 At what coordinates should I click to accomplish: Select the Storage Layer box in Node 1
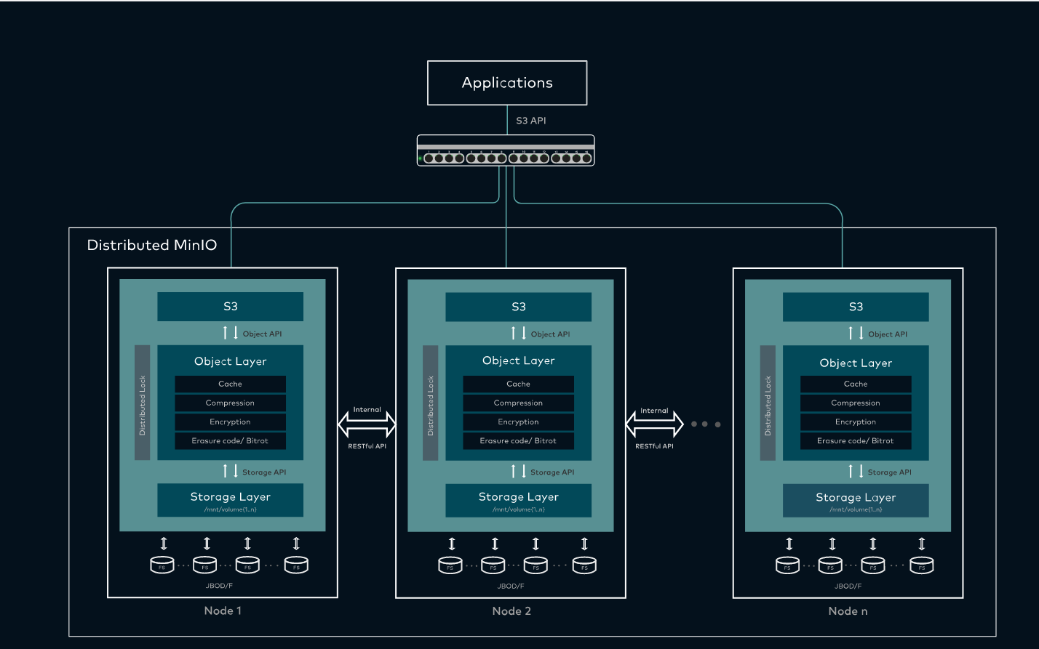point(231,500)
